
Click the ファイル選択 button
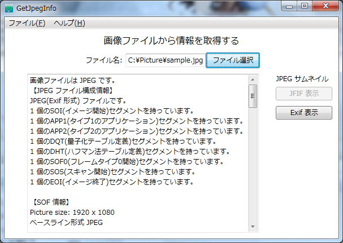(x=233, y=60)
